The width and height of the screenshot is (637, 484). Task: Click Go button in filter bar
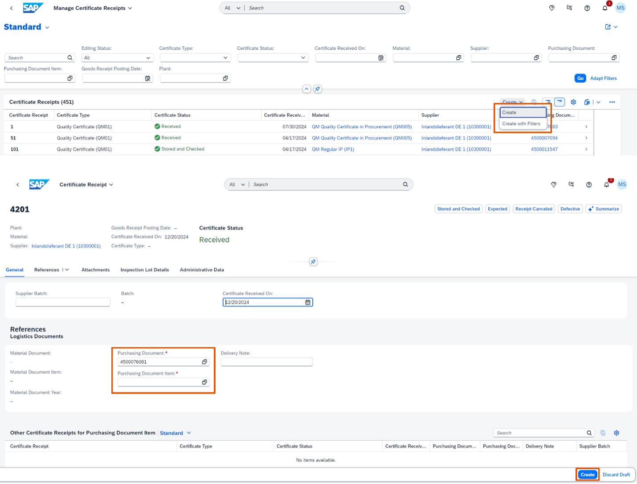coord(580,78)
